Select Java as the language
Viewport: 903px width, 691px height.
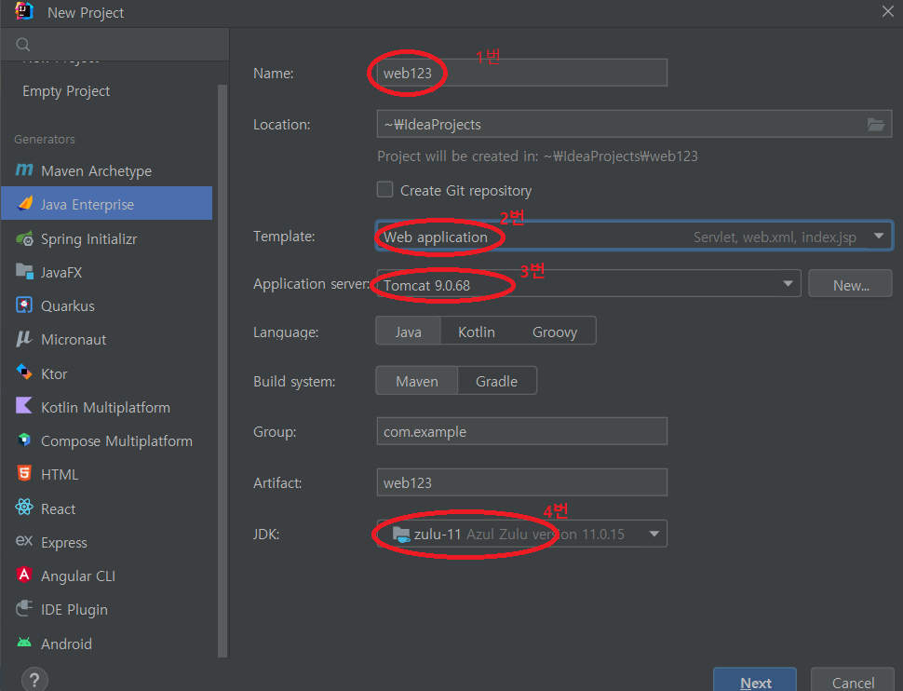coord(409,332)
